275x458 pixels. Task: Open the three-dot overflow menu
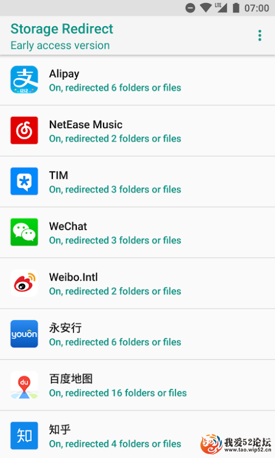pos(259,35)
